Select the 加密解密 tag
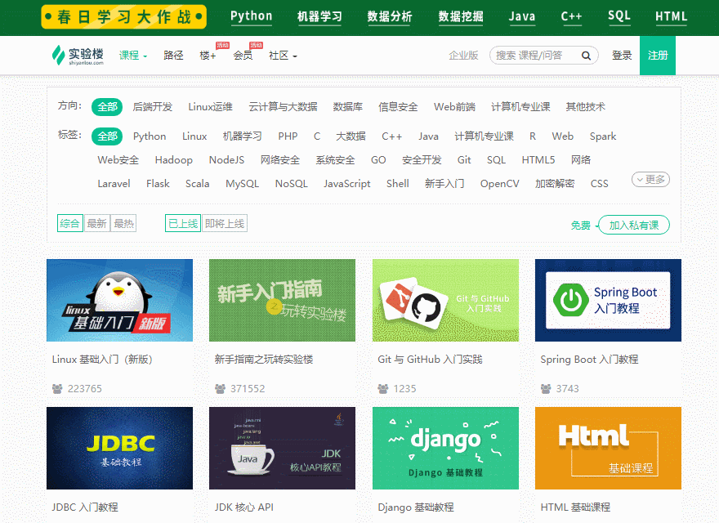 [555, 184]
